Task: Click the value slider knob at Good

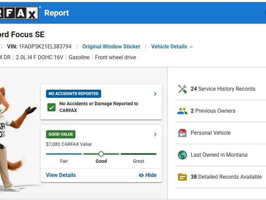Action: click(101, 154)
